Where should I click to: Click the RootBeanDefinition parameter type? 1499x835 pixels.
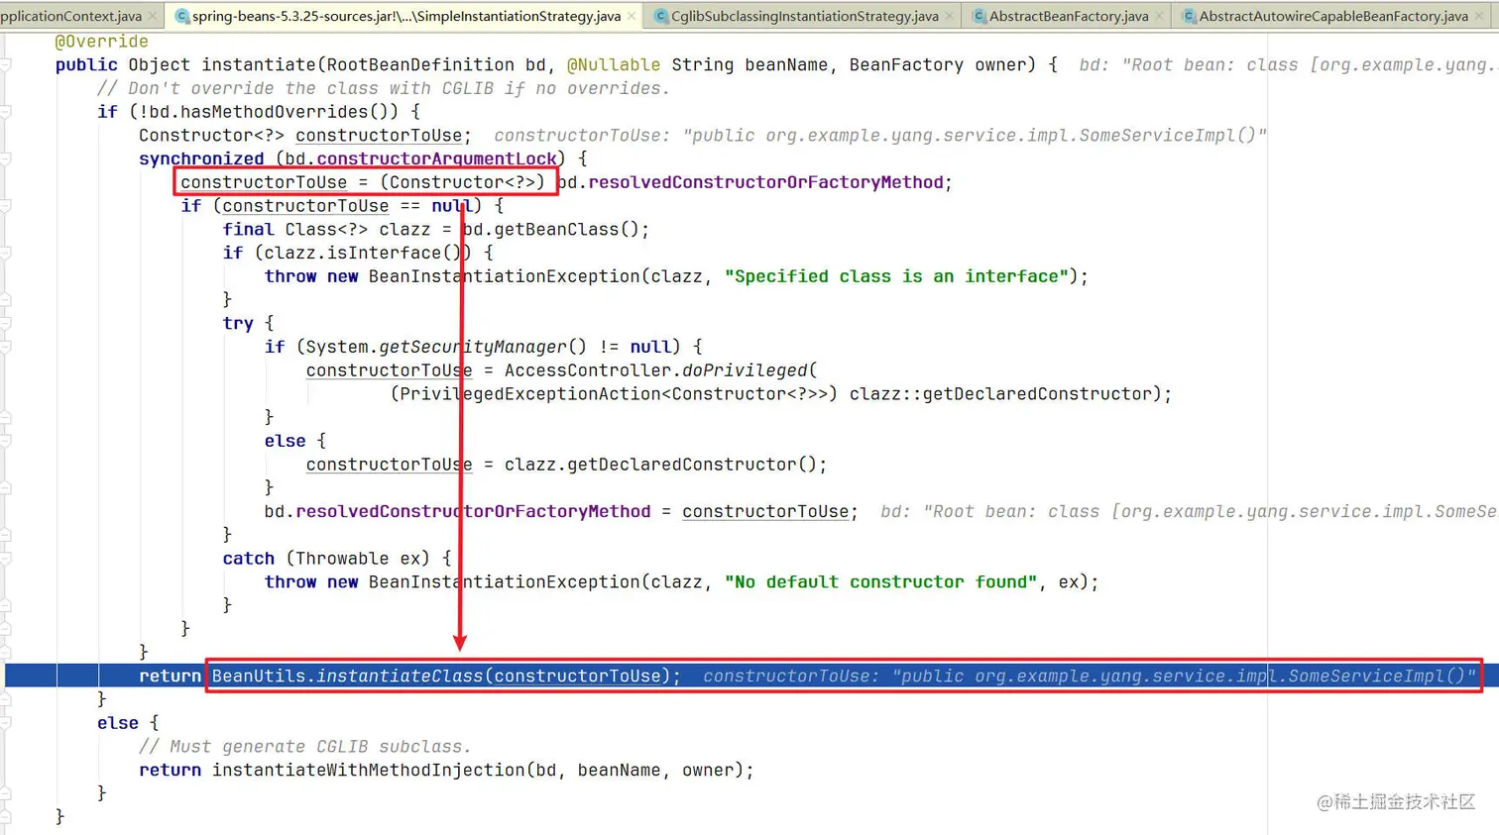(x=420, y=65)
